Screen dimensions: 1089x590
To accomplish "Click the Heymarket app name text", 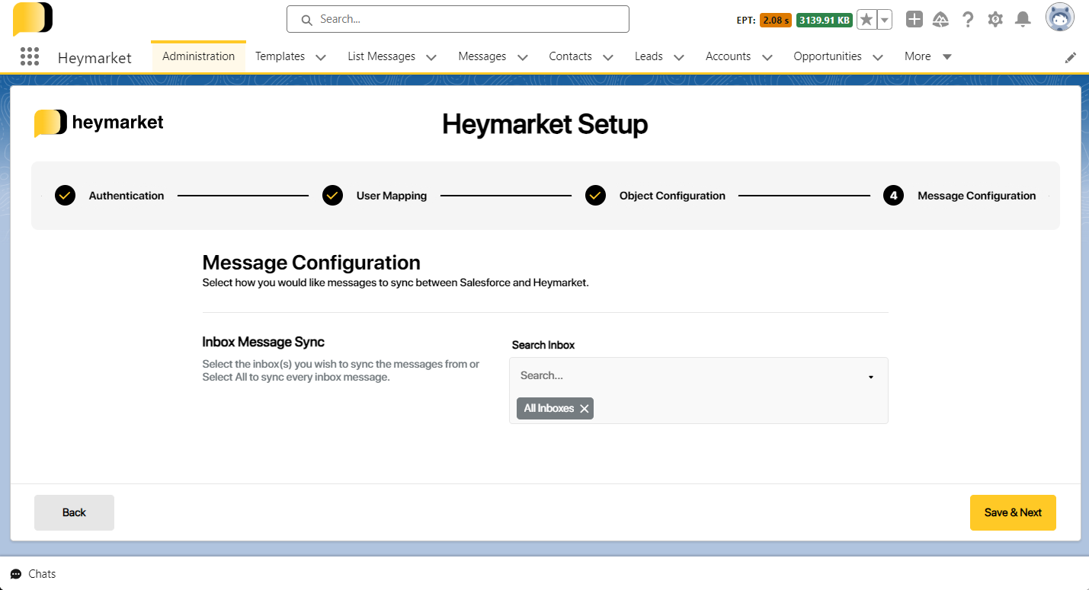I will point(94,57).
